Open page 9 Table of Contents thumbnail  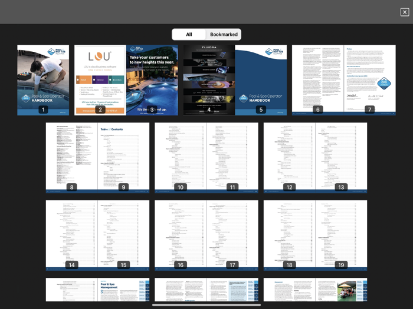[x=123, y=158]
